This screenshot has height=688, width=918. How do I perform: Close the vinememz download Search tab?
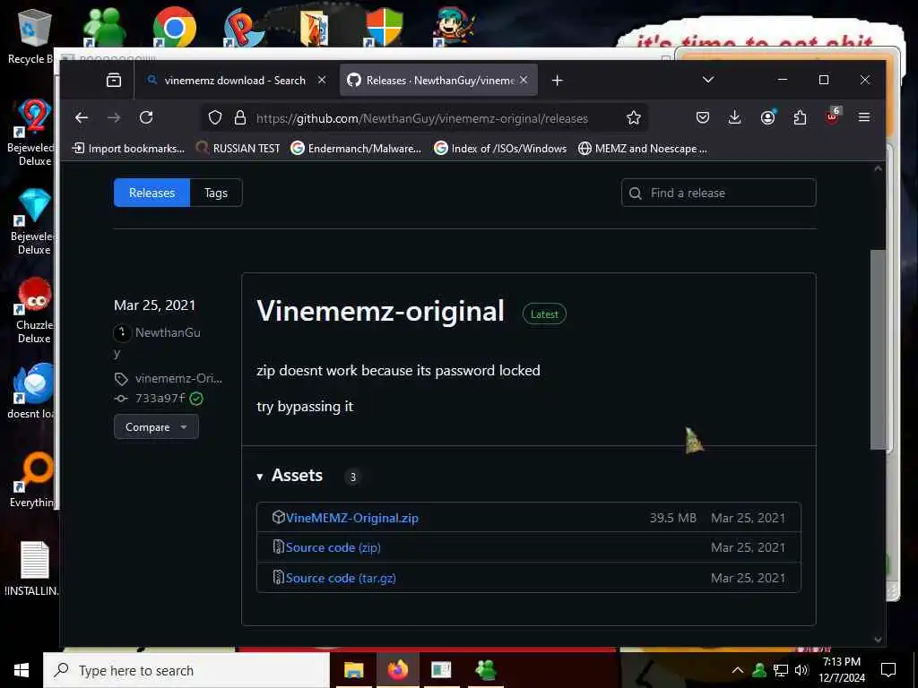pyautogui.click(x=322, y=80)
